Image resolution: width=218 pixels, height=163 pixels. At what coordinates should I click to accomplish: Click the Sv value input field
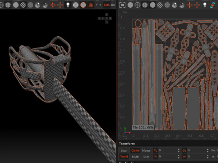click(197, 157)
